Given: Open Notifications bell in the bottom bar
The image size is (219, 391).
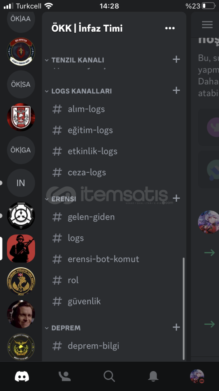Looking at the screenshot, I should point(153,376).
